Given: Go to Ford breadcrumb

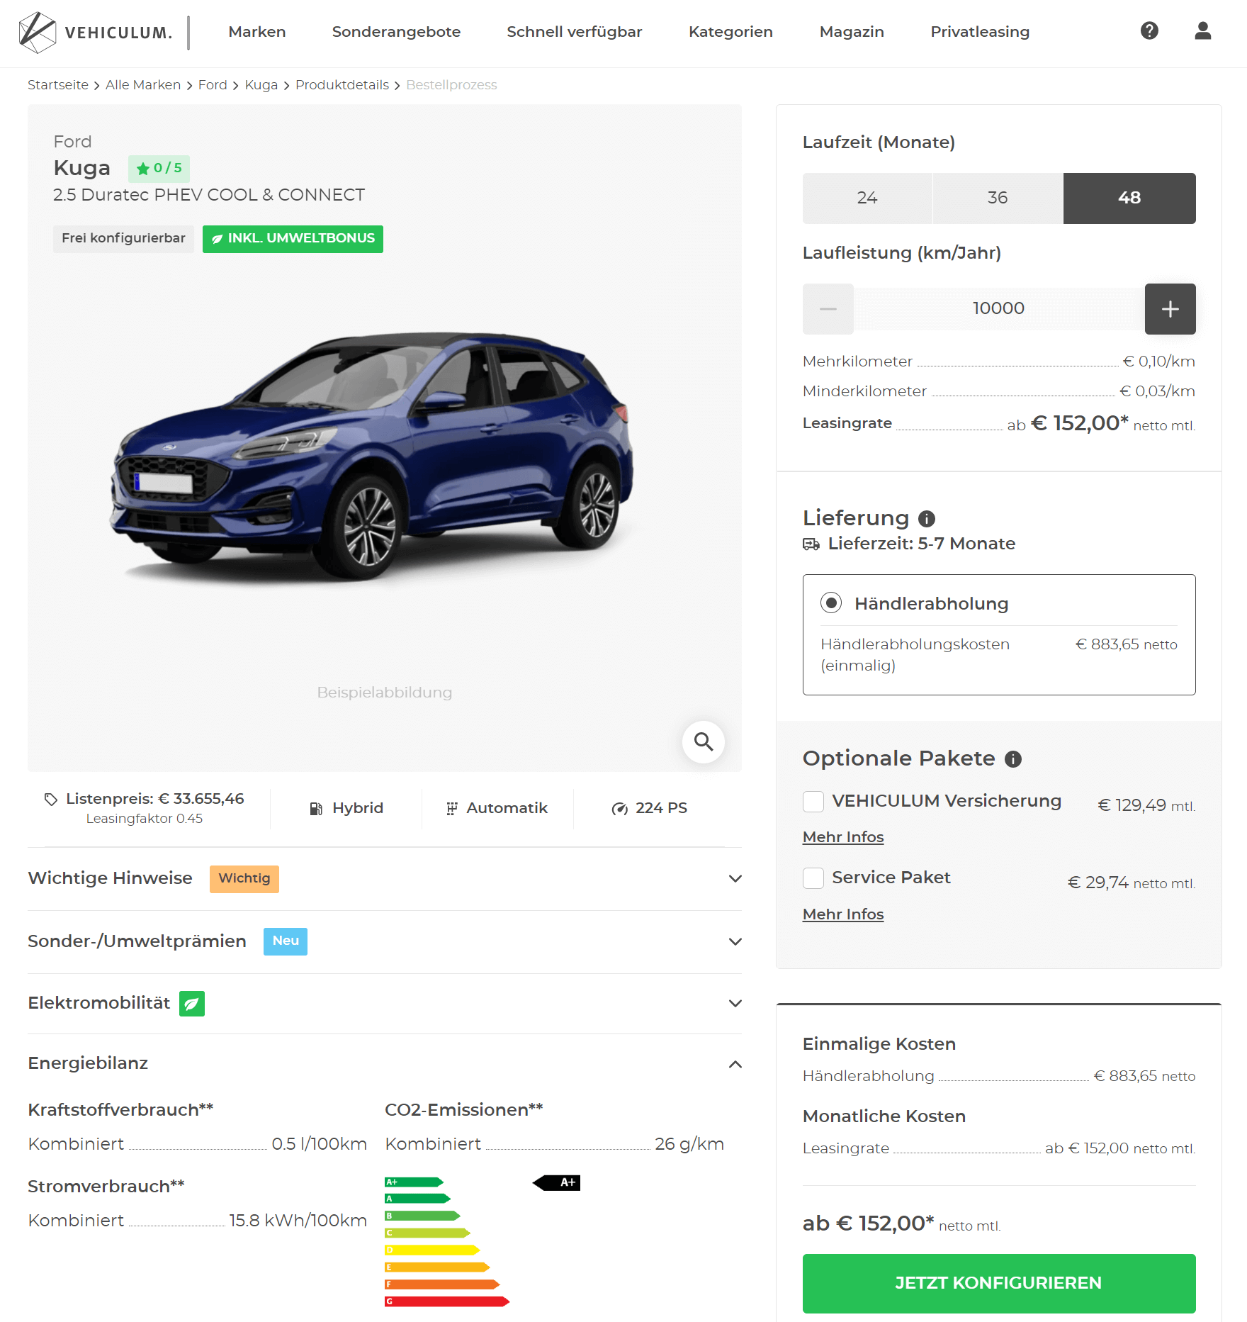Looking at the screenshot, I should (213, 85).
